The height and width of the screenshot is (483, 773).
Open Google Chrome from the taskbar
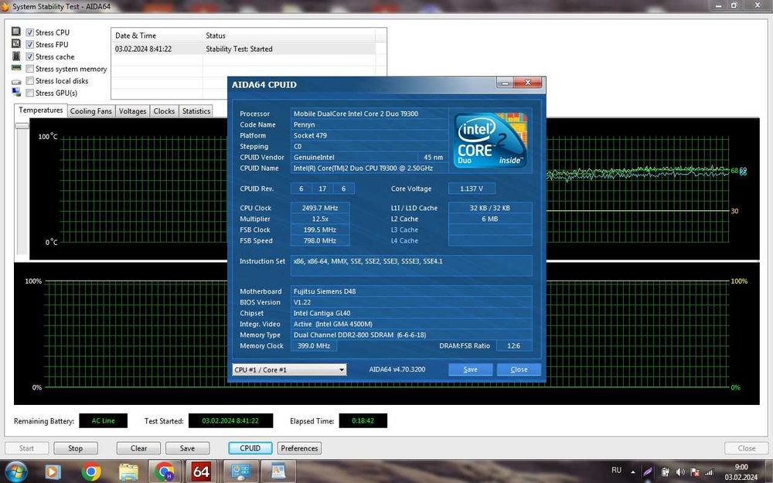click(x=91, y=472)
